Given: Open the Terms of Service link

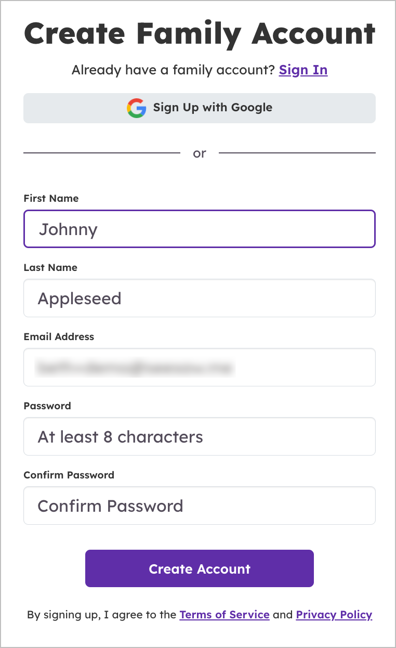Looking at the screenshot, I should (x=225, y=615).
